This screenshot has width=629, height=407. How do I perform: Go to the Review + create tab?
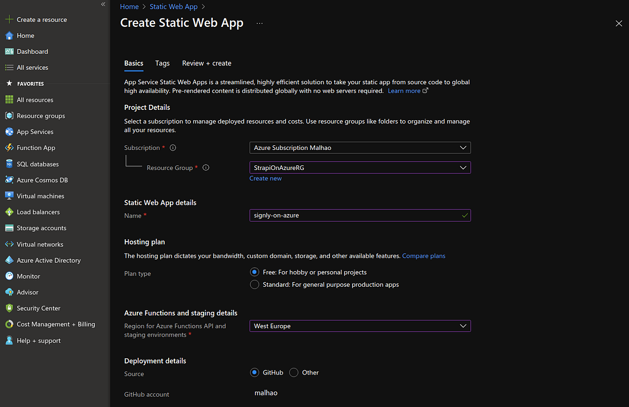[x=206, y=63]
